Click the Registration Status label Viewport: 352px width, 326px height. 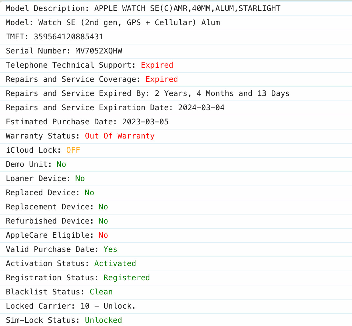[x=52, y=278]
